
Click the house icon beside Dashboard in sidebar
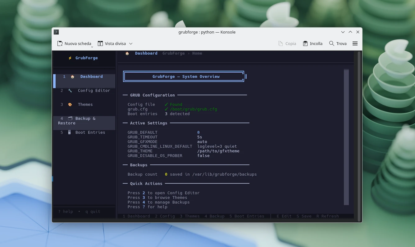click(72, 77)
